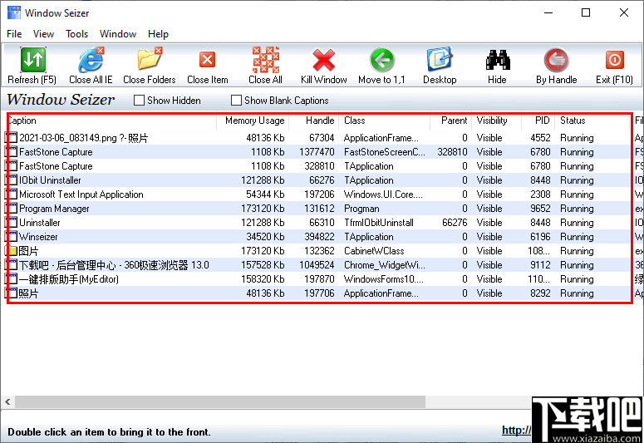Click the horizontal scrollbar left arrow
The height and width of the screenshot is (443, 644).
pos(7,401)
